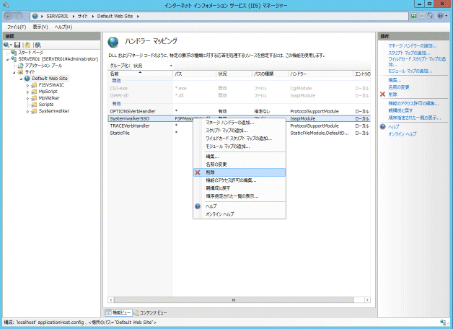Click the globe icon in address breadcrumb
453x329 pixels.
(x=35, y=16)
